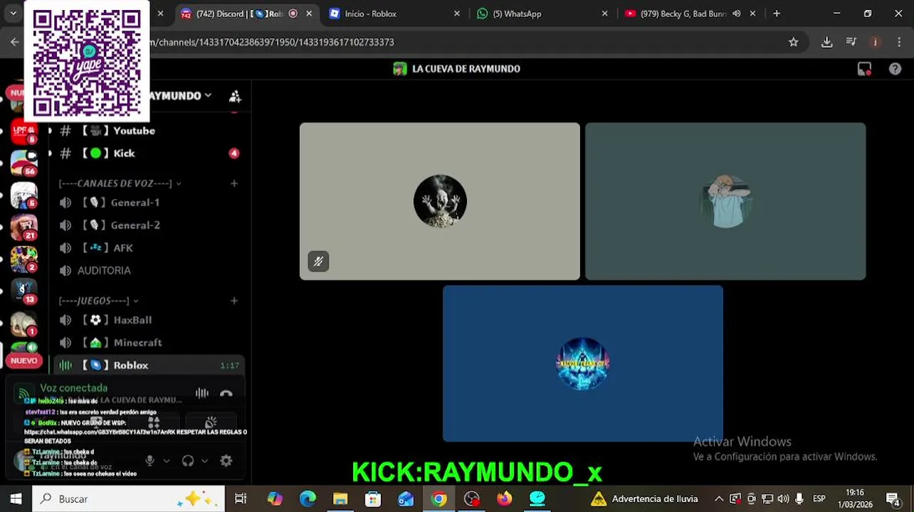Open headphones output options arrow

204,461
